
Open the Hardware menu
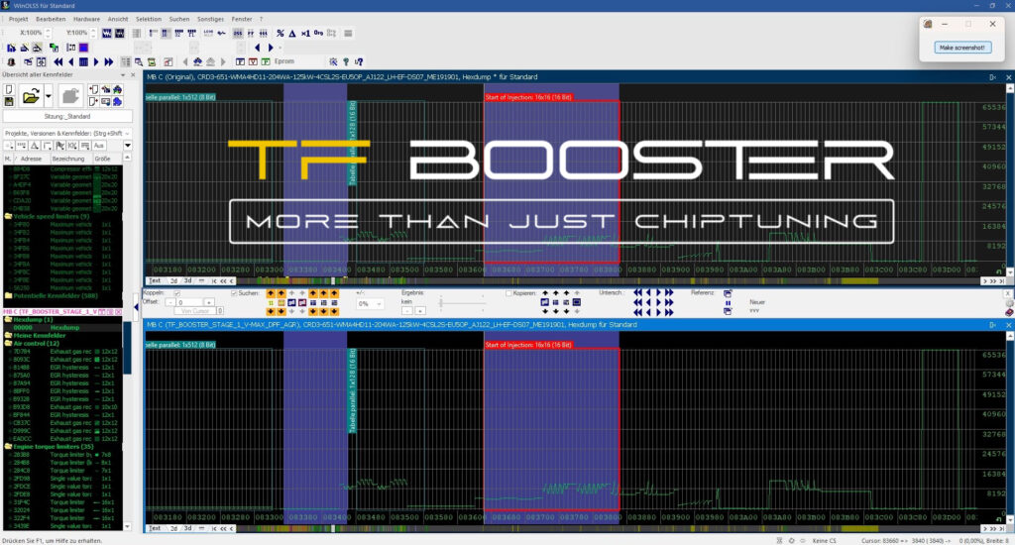[86, 19]
